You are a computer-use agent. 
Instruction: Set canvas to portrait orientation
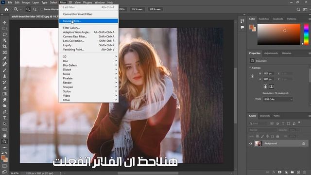tap(265, 87)
